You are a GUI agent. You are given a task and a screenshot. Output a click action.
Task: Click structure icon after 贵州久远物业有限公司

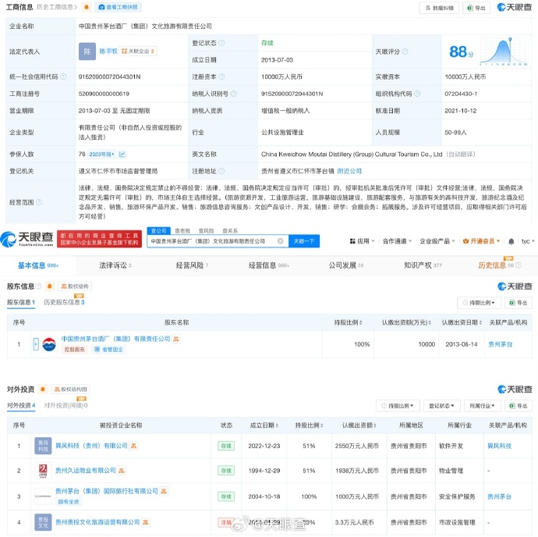[x=122, y=471]
